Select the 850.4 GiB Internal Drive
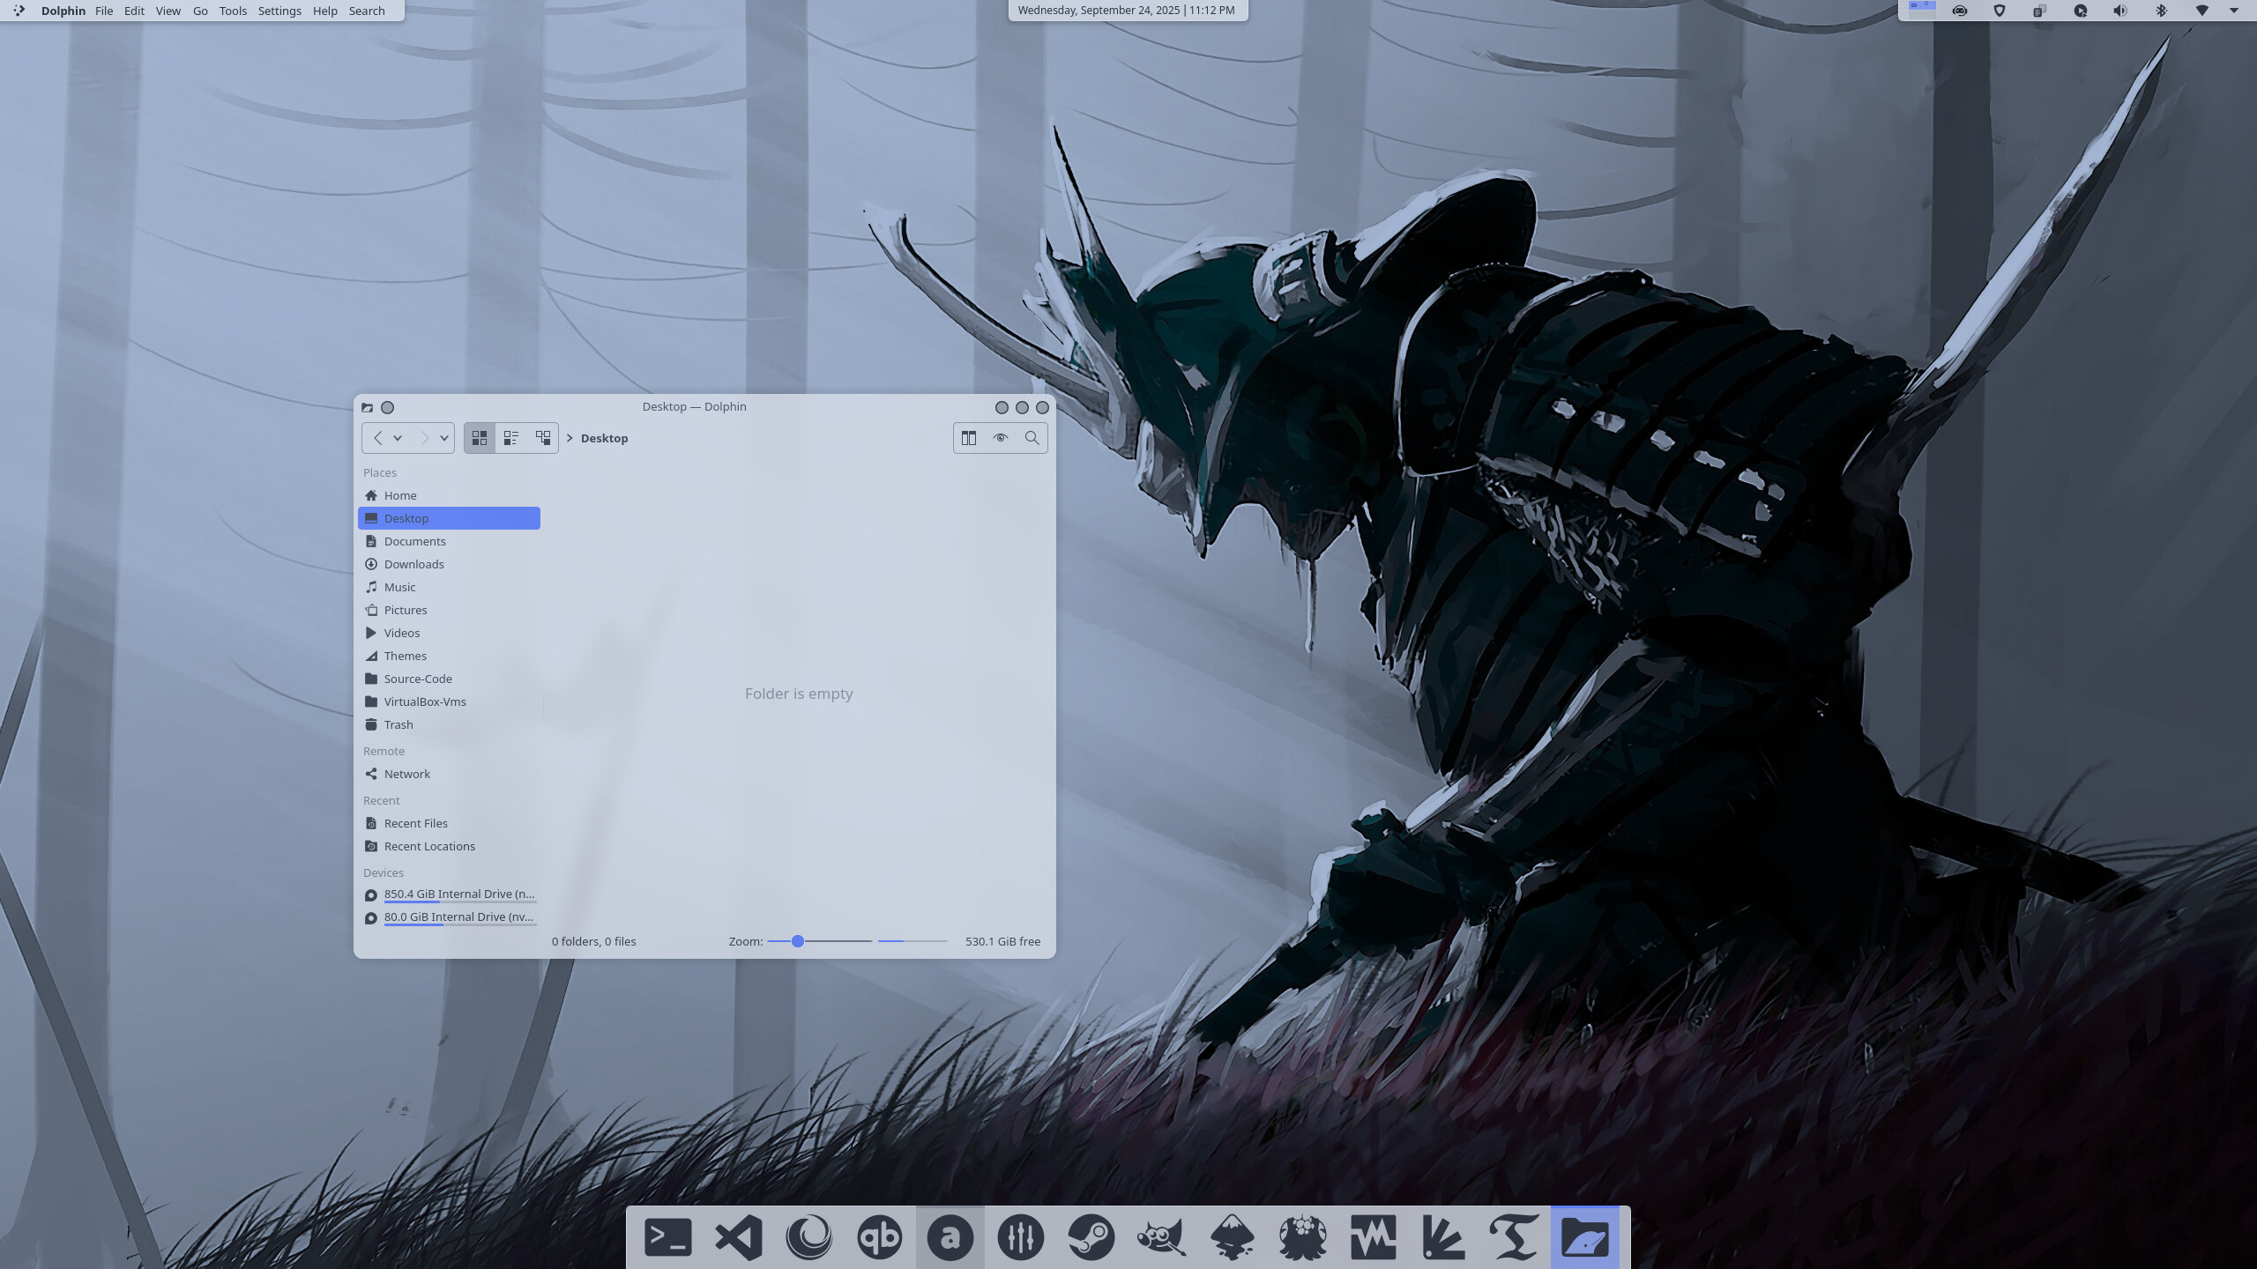Screen dimensions: 2257x1269 pyautogui.click(x=458, y=894)
